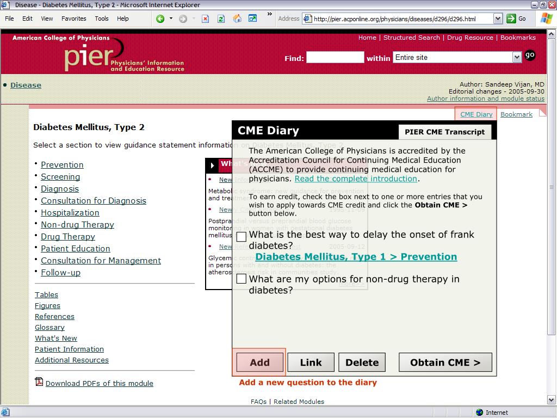Check the box for delaying frank diabetes question

[242, 237]
